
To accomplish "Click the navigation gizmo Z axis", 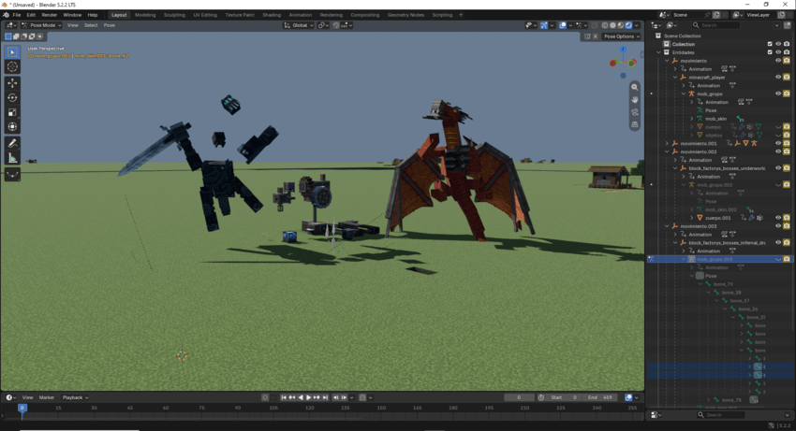I will coord(623,50).
